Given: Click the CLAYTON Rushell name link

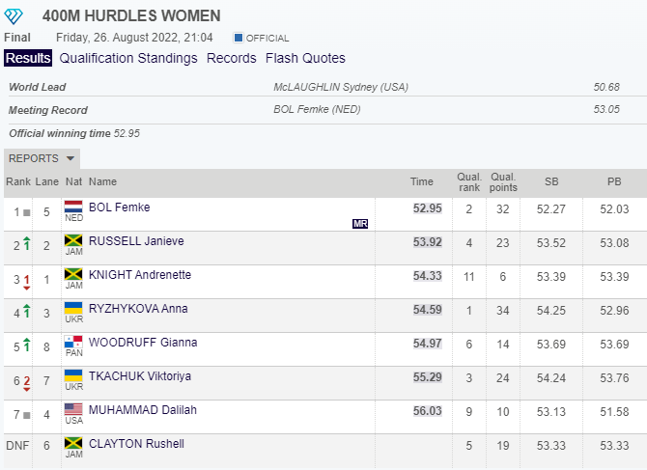Looking at the screenshot, I should [136, 444].
